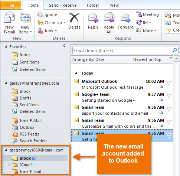Screen dimensions: 180x176
Task: Open sanfranstyles Deleted Items folder
Action: coord(29,111)
